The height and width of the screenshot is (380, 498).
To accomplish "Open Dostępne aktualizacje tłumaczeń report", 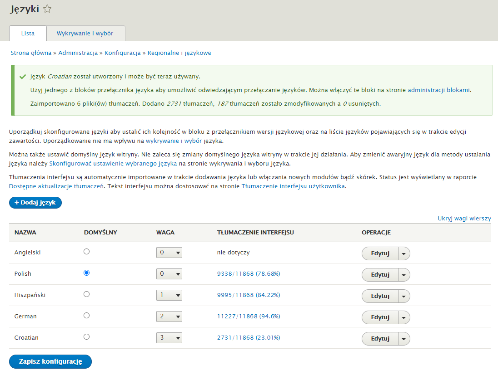I will pos(56,186).
